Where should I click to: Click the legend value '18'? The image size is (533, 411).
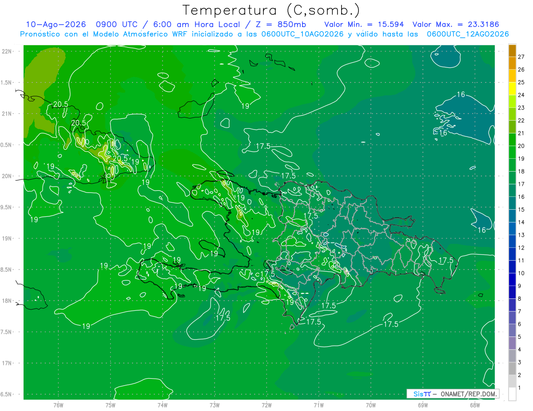click(x=521, y=171)
